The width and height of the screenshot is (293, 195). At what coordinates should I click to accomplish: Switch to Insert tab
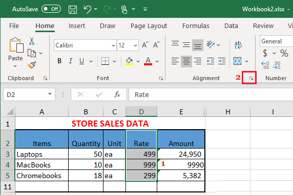click(x=77, y=26)
